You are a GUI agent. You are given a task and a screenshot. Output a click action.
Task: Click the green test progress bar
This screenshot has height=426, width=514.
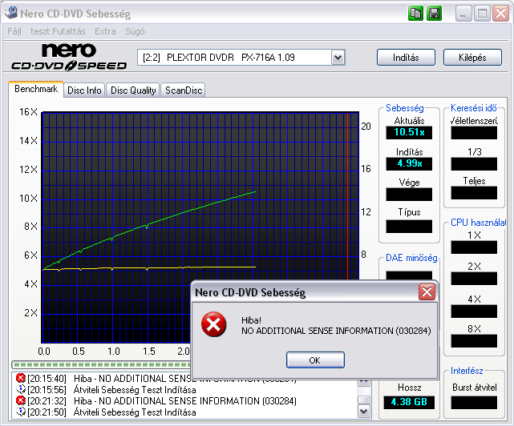click(102, 364)
